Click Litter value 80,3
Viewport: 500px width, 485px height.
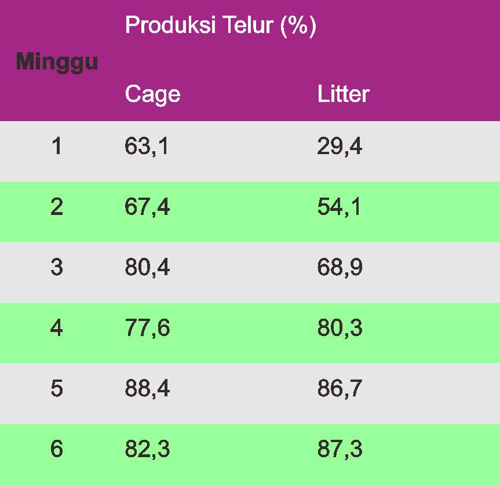pyautogui.click(x=340, y=329)
